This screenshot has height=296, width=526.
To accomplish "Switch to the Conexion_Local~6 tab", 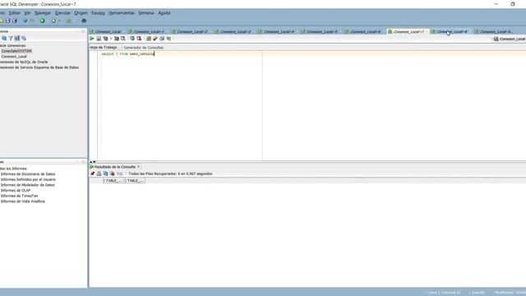I will click(363, 31).
